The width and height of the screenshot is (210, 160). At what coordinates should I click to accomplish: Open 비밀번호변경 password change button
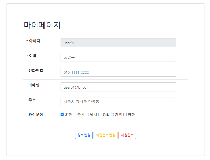[106, 135]
